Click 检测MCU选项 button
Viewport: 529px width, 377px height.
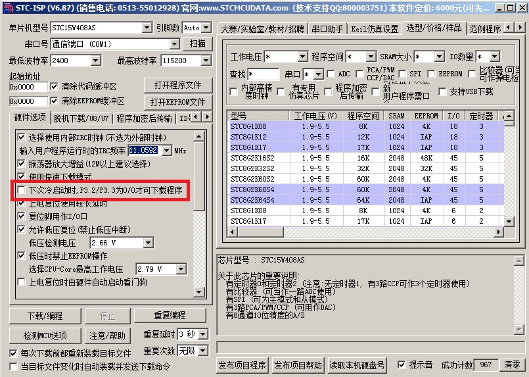[x=45, y=336]
